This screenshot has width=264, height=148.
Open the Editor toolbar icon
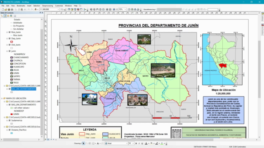pos(65,9)
